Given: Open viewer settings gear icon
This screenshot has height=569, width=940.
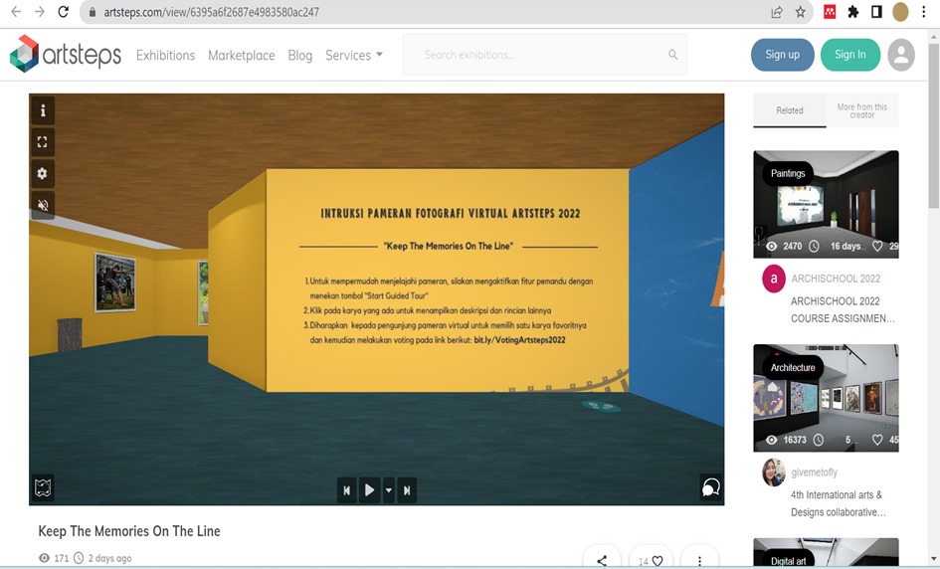Looking at the screenshot, I should 43,173.
